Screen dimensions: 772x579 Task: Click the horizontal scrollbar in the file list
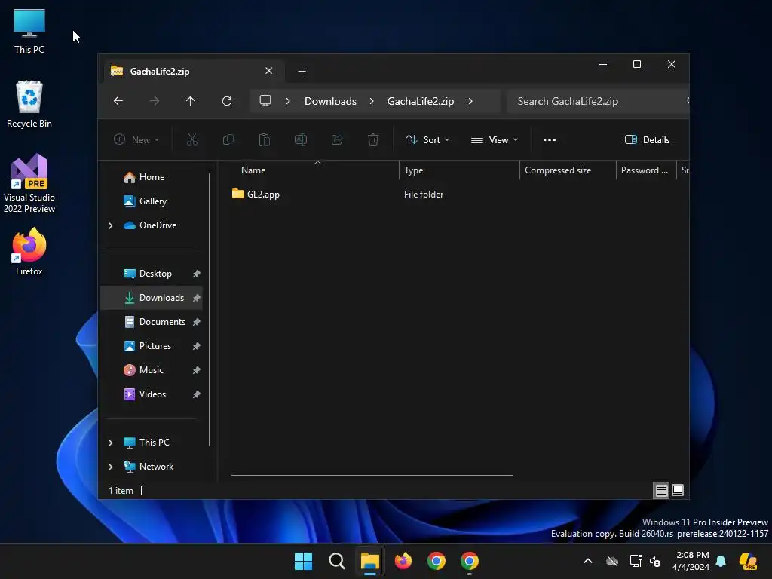(372, 476)
